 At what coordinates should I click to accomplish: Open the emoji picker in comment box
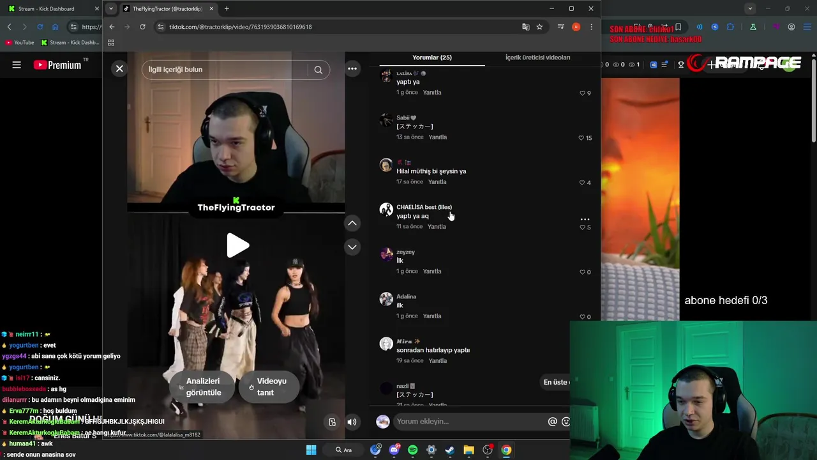(566, 422)
